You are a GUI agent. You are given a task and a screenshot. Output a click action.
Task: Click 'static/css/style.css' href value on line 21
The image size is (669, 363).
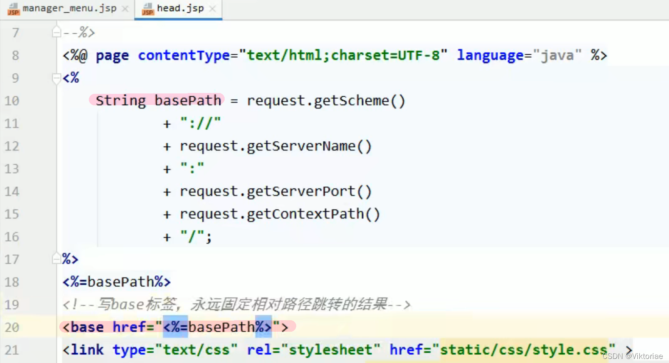tap(524, 349)
